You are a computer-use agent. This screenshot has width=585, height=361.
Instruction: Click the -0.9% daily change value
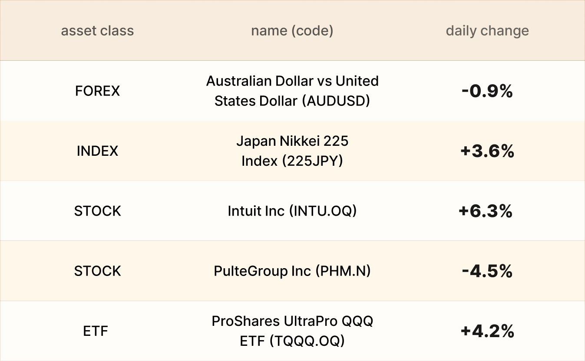[487, 91]
